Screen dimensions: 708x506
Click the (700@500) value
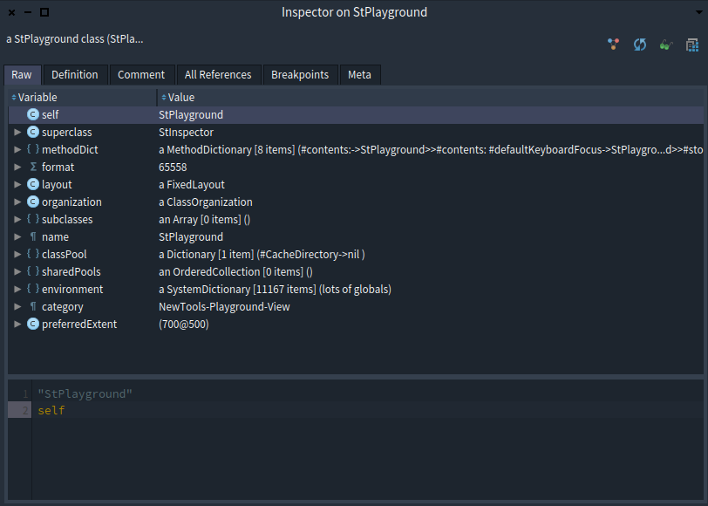pyautogui.click(x=184, y=325)
